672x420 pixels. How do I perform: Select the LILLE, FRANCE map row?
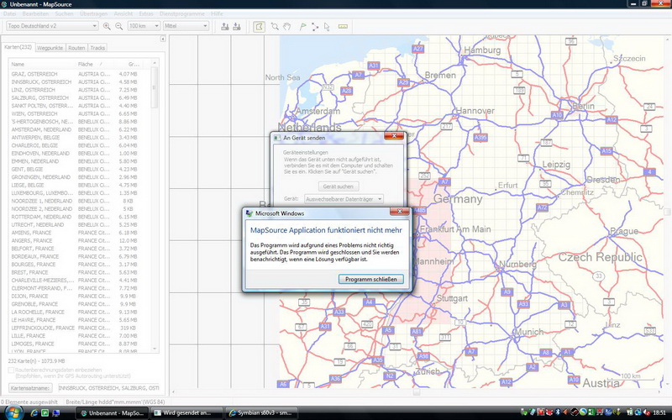(79, 335)
